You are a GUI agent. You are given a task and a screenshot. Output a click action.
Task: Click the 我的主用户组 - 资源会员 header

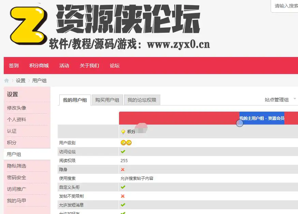262,118
